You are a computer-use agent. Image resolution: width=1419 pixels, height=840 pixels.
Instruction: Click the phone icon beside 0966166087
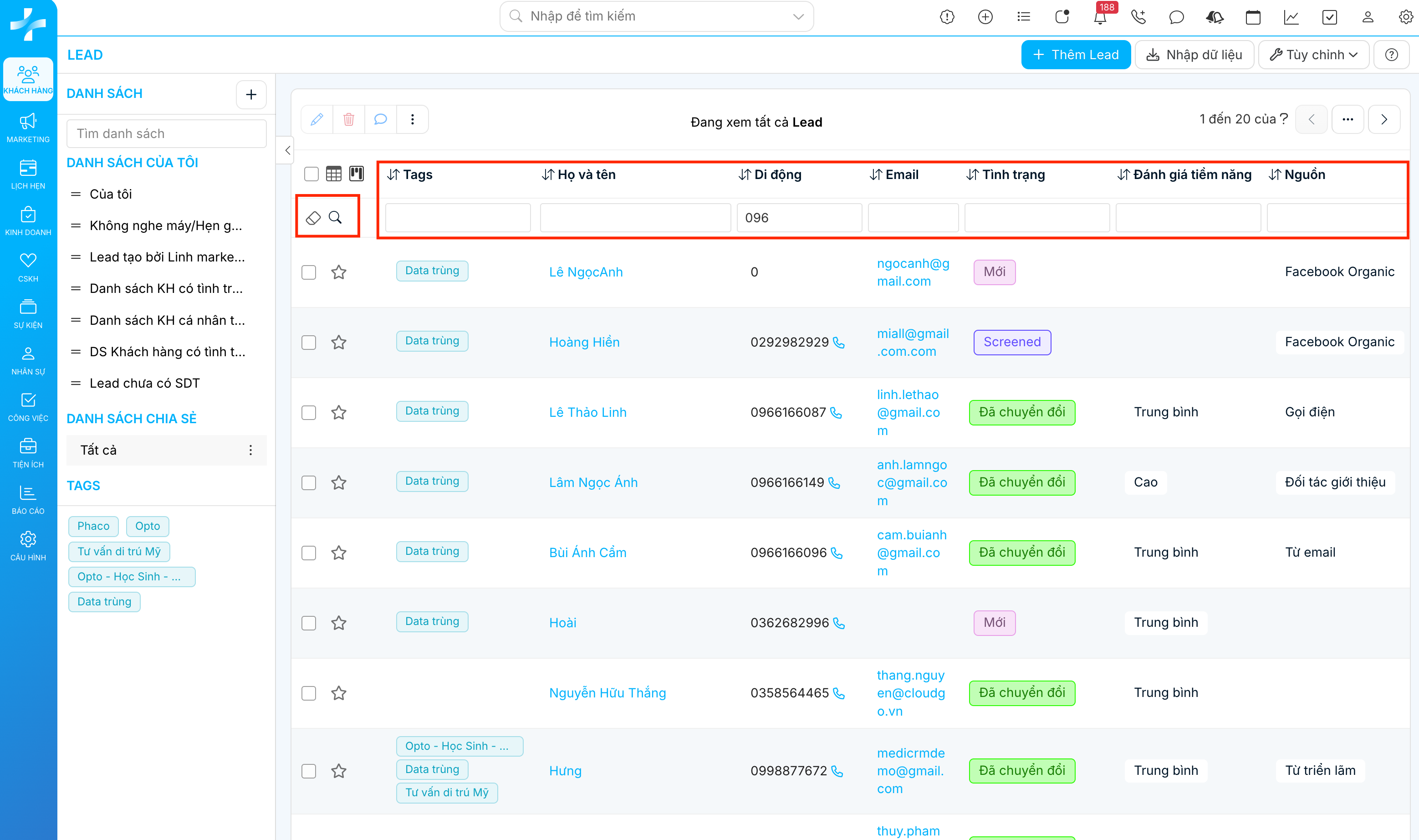836,413
